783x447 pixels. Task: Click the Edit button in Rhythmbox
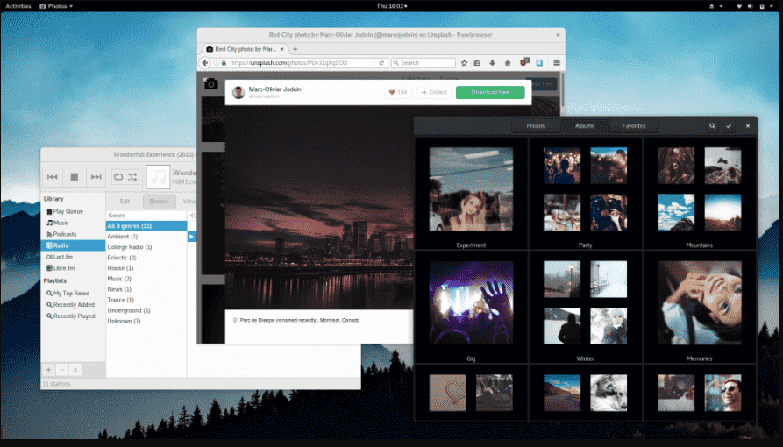click(125, 202)
